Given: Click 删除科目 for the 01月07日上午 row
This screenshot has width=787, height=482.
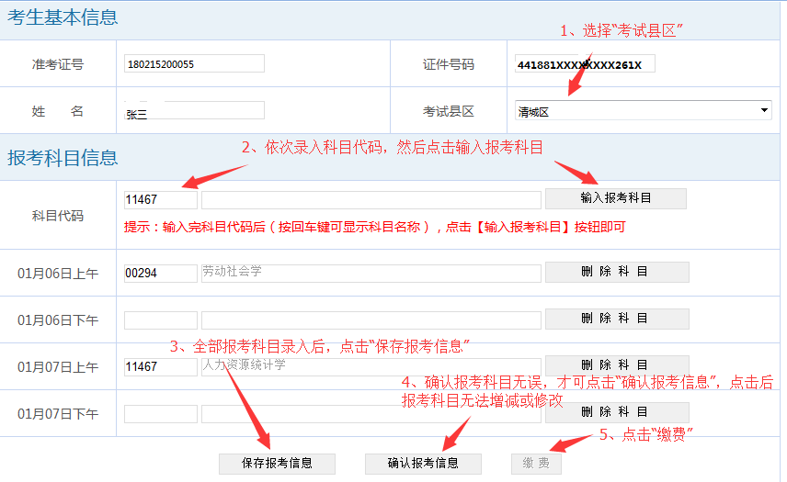Looking at the screenshot, I should tap(617, 365).
